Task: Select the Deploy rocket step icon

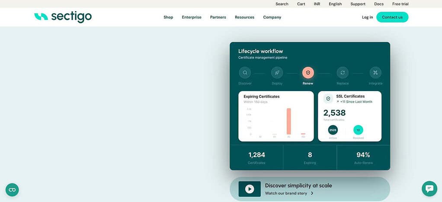Action: pos(277,73)
